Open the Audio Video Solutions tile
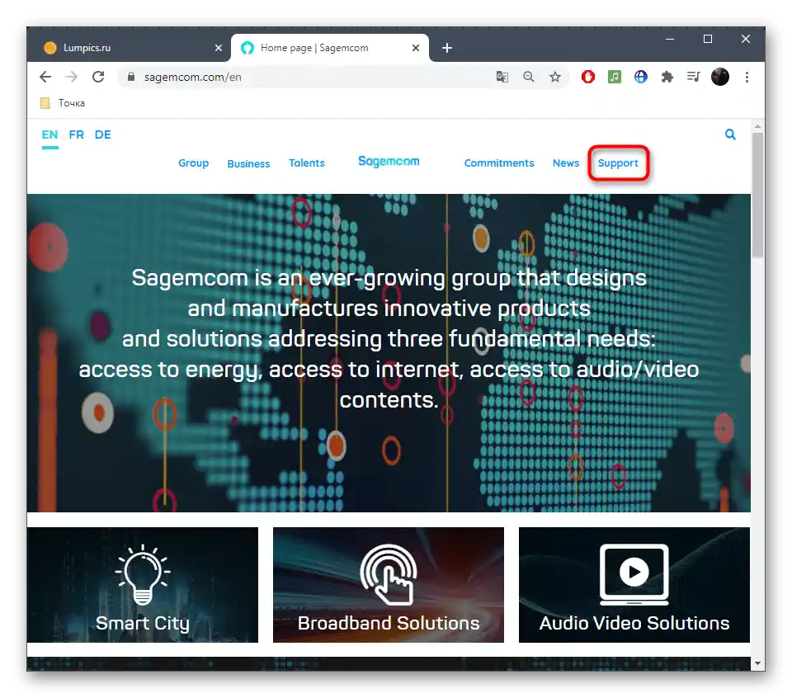The image size is (792, 698). (634, 585)
